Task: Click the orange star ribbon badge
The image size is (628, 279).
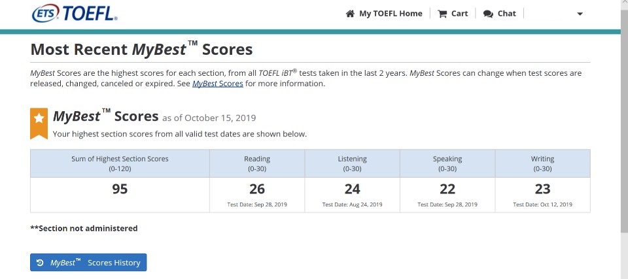Action: [39, 123]
